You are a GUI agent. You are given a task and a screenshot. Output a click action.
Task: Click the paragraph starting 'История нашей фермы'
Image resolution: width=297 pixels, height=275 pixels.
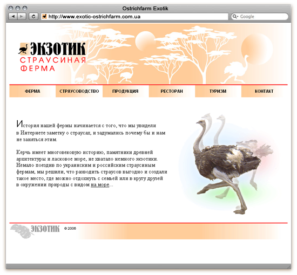pyautogui.click(x=91, y=131)
